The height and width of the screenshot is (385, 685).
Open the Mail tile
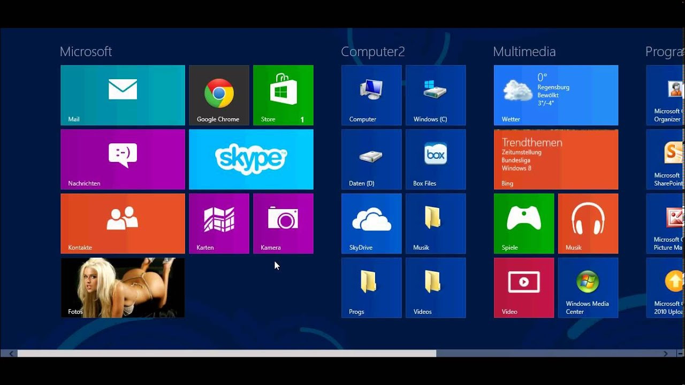pyautogui.click(x=123, y=95)
